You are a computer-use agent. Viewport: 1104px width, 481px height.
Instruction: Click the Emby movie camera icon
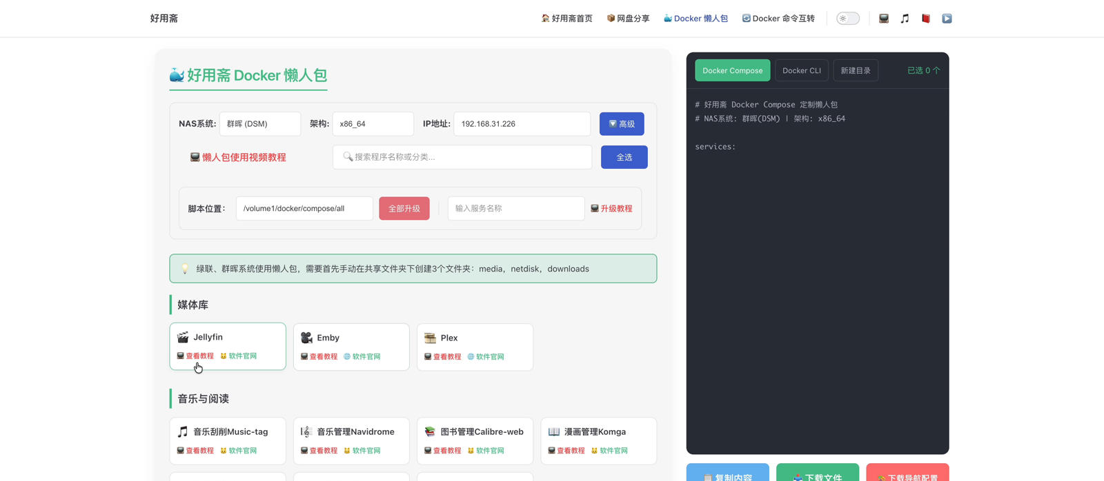tap(306, 338)
